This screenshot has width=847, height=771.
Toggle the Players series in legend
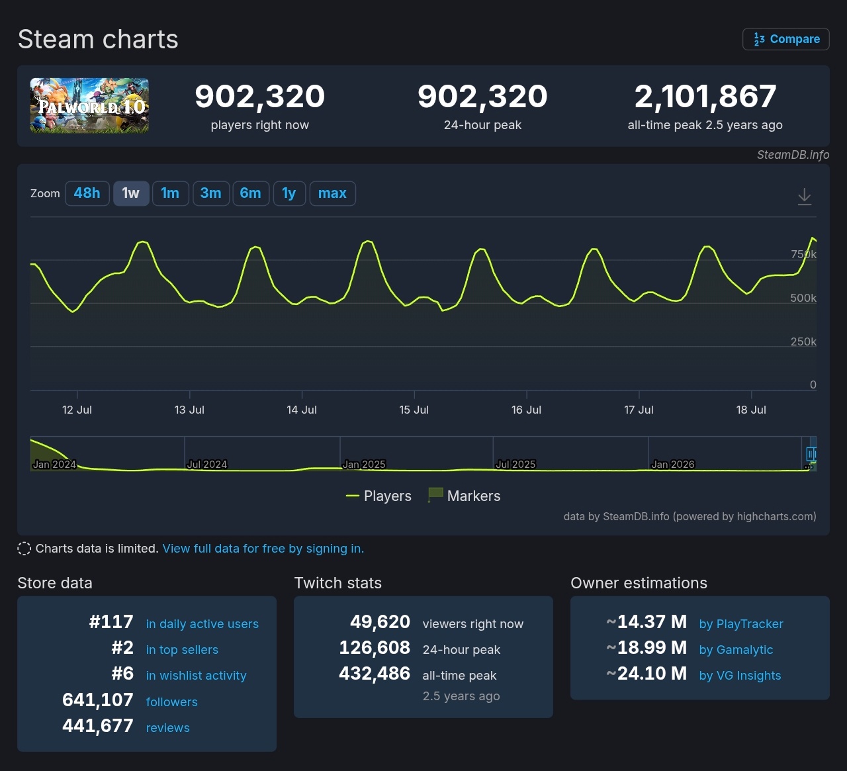379,496
